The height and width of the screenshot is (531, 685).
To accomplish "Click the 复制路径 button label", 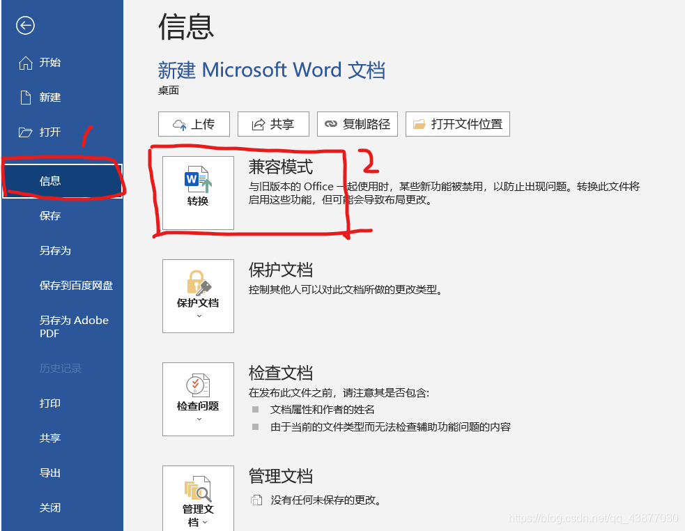I will click(x=366, y=124).
